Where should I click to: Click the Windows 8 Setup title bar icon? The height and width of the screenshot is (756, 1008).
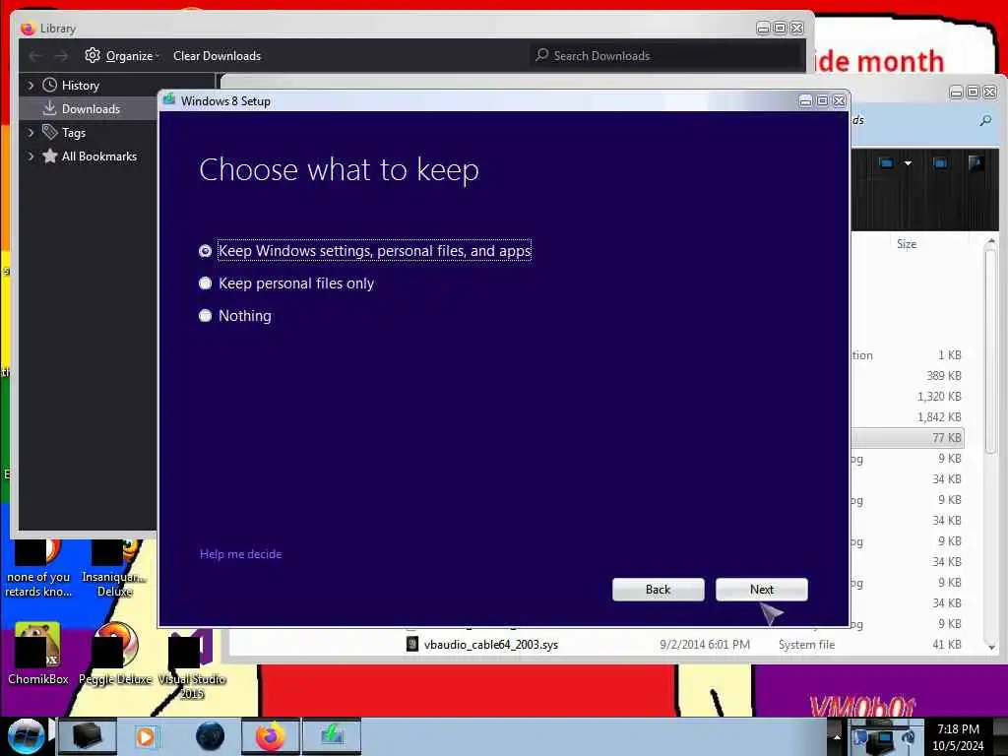tap(169, 99)
